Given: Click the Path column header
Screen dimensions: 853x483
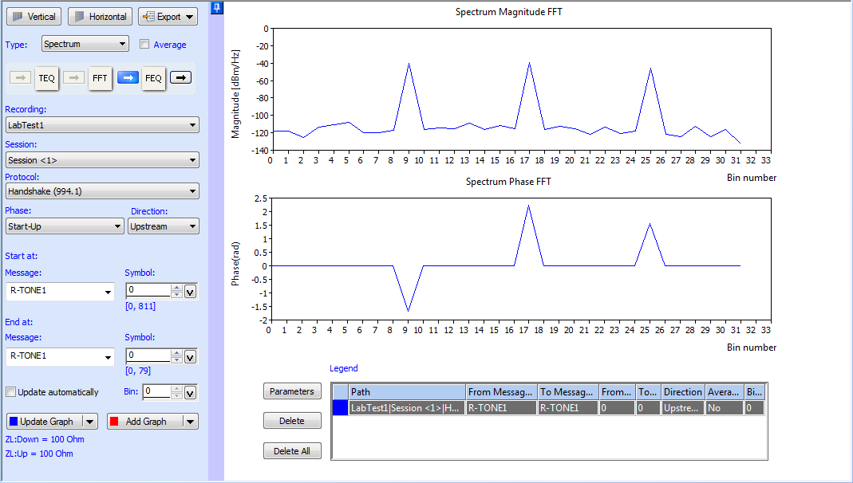Looking at the screenshot, I should tap(407, 391).
